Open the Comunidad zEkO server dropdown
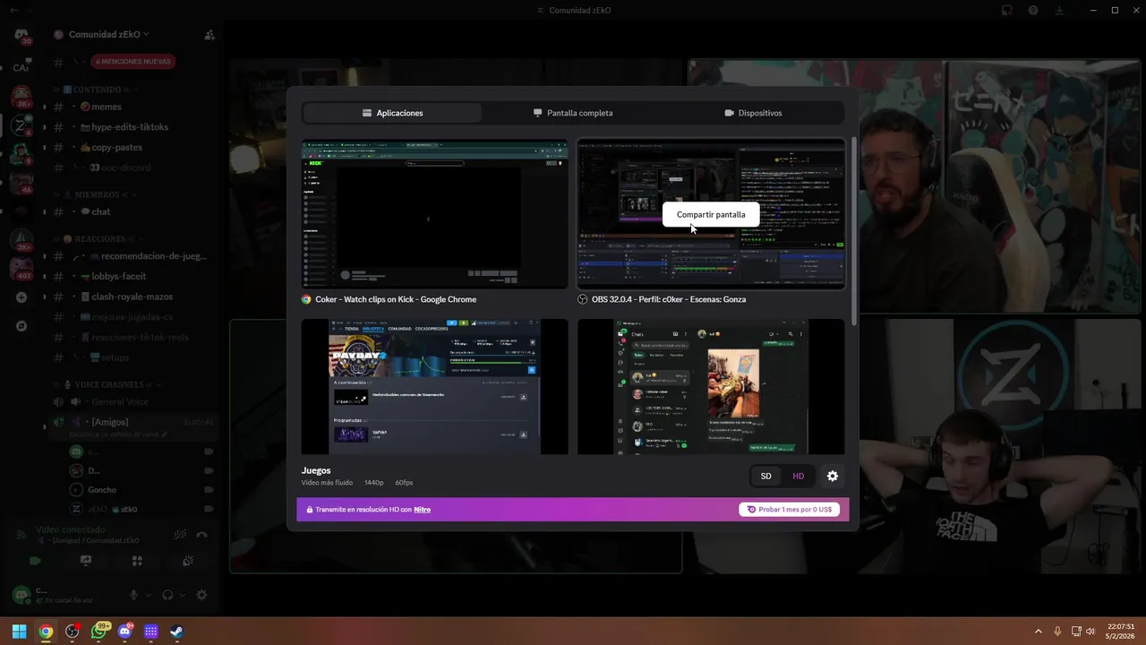The height and width of the screenshot is (645, 1146). click(x=109, y=34)
